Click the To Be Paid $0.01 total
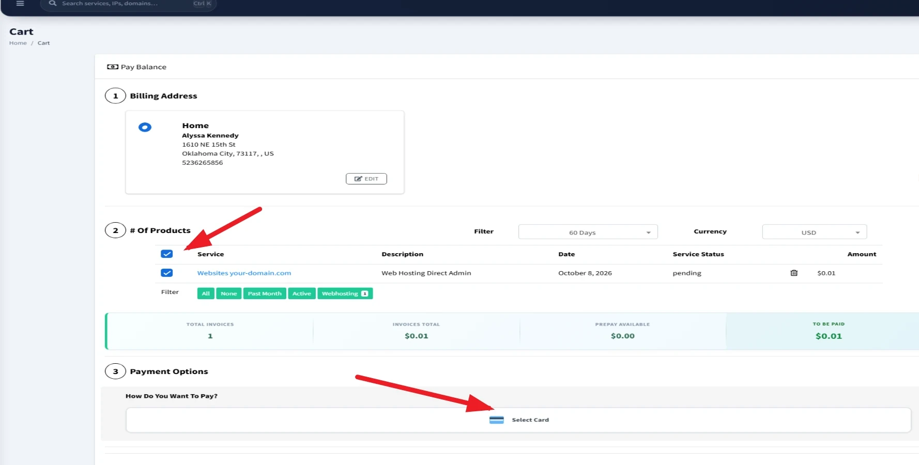This screenshot has height=465, width=919. coord(829,336)
